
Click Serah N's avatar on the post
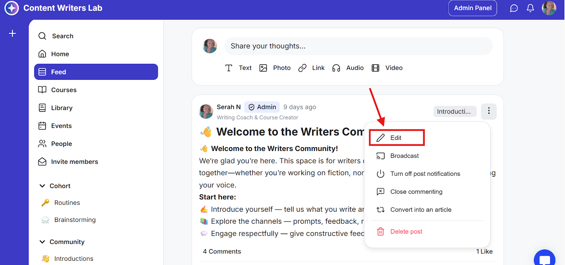[206, 112]
